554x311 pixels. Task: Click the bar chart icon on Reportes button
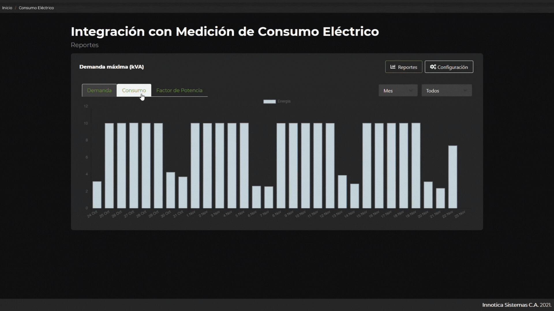tap(393, 67)
